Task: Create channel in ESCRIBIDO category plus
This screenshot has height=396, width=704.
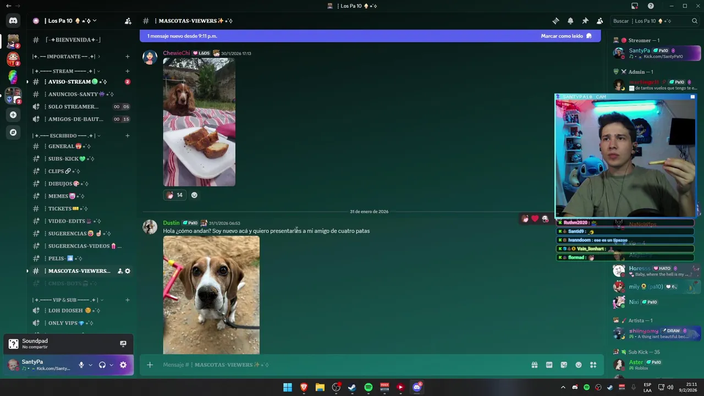Action: [127, 135]
